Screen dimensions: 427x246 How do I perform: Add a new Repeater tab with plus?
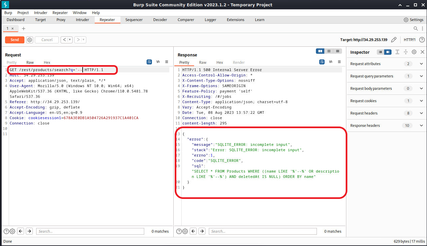click(x=23, y=29)
